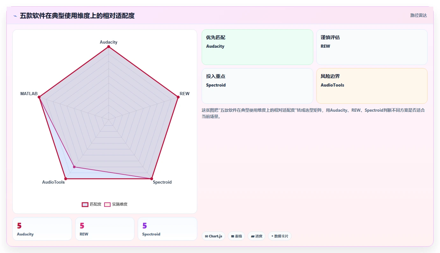Screen dimensions: 440x253
Task: Click the Spectroid axis label below chart
Action: tap(162, 182)
